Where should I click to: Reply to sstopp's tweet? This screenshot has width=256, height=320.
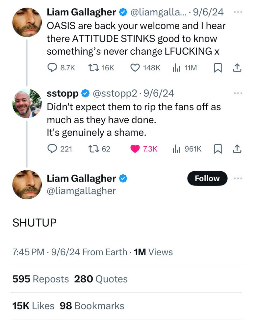(52, 149)
